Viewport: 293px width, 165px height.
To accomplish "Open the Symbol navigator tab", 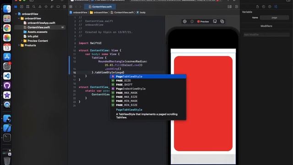I will (28, 7).
